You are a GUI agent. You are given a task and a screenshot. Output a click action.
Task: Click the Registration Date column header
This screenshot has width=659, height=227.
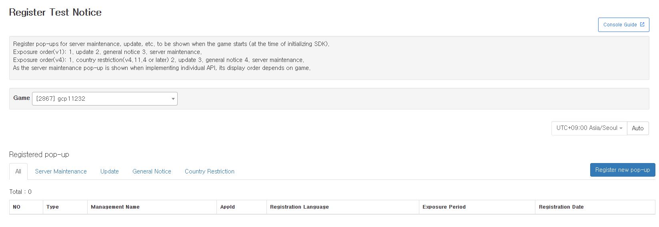(561, 207)
